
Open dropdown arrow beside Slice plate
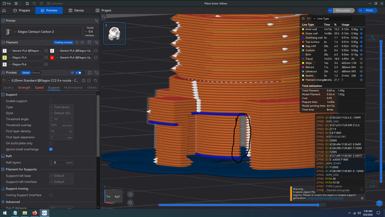(330, 10)
